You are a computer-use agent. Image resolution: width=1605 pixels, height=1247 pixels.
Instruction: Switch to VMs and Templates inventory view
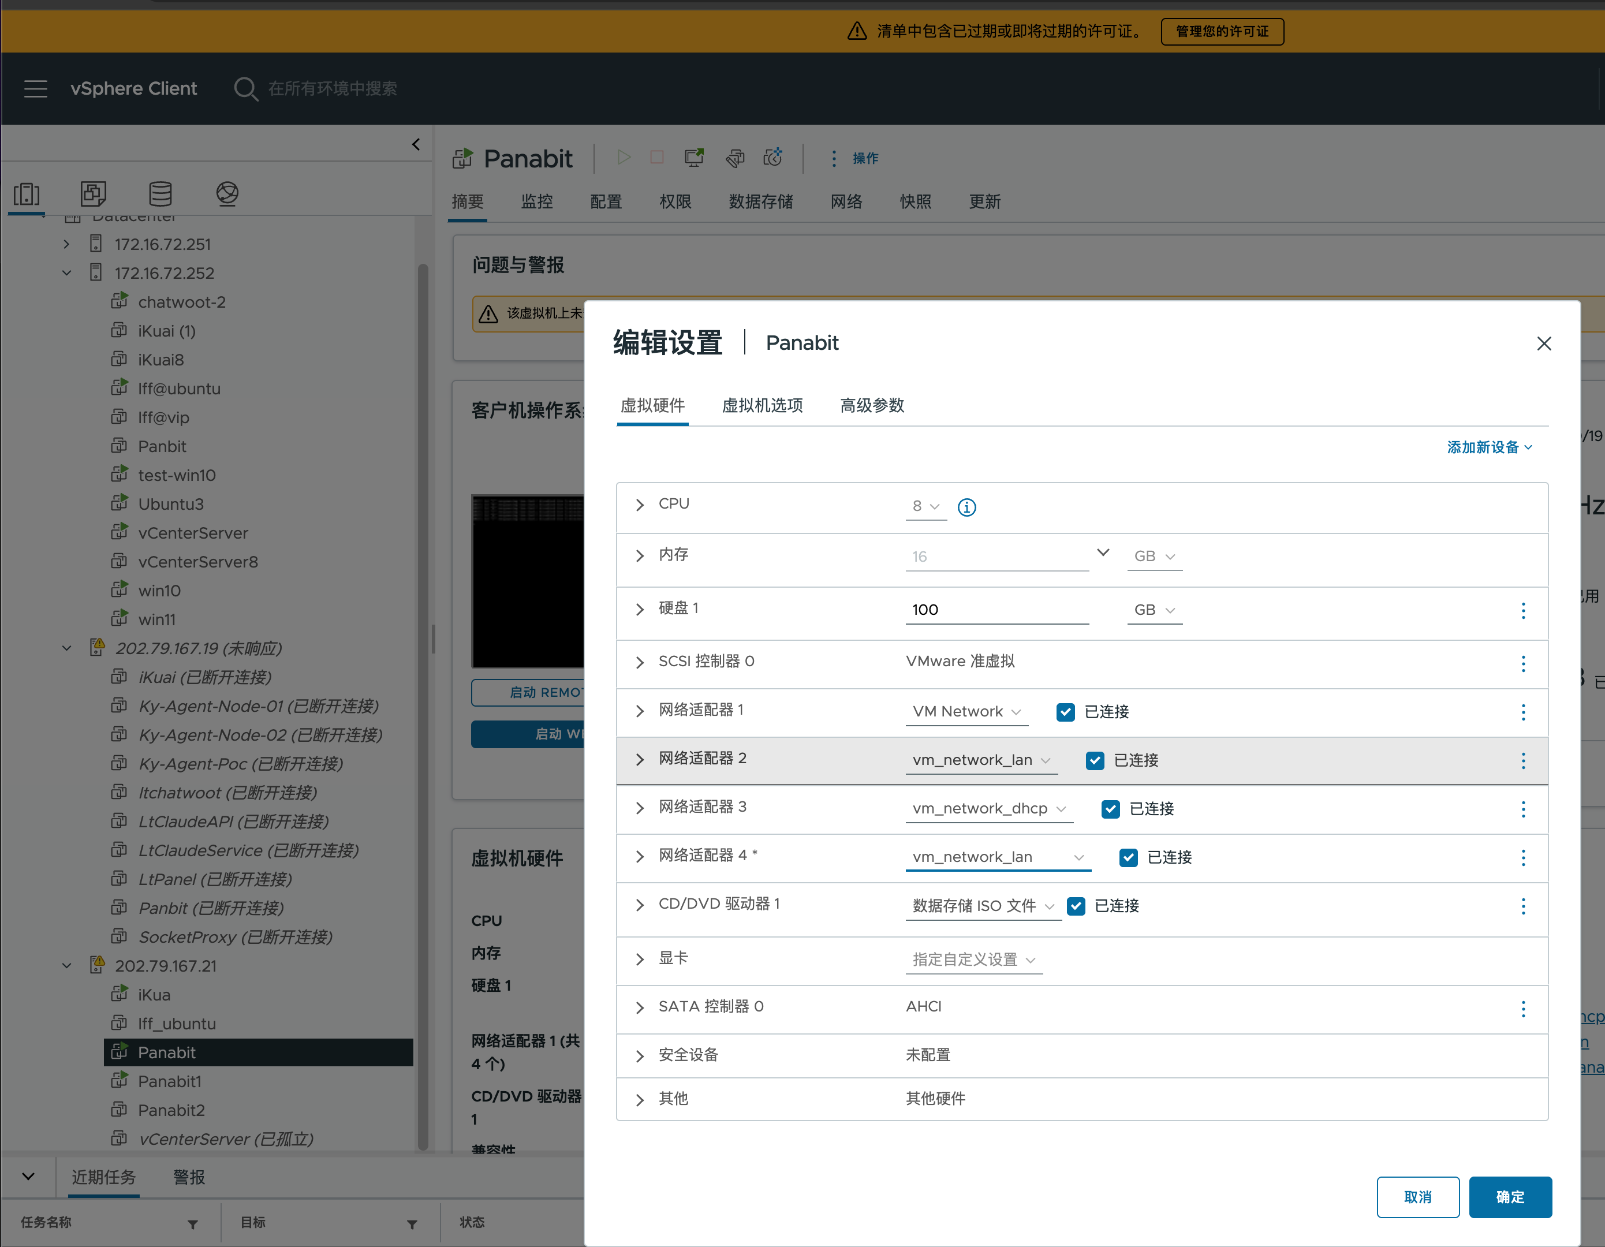(x=94, y=194)
